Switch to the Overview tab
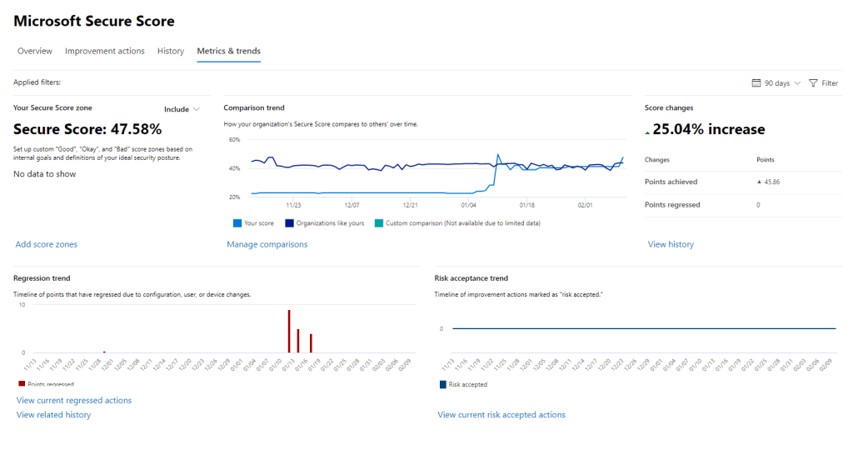Viewport: 853px width, 465px height. coord(35,51)
